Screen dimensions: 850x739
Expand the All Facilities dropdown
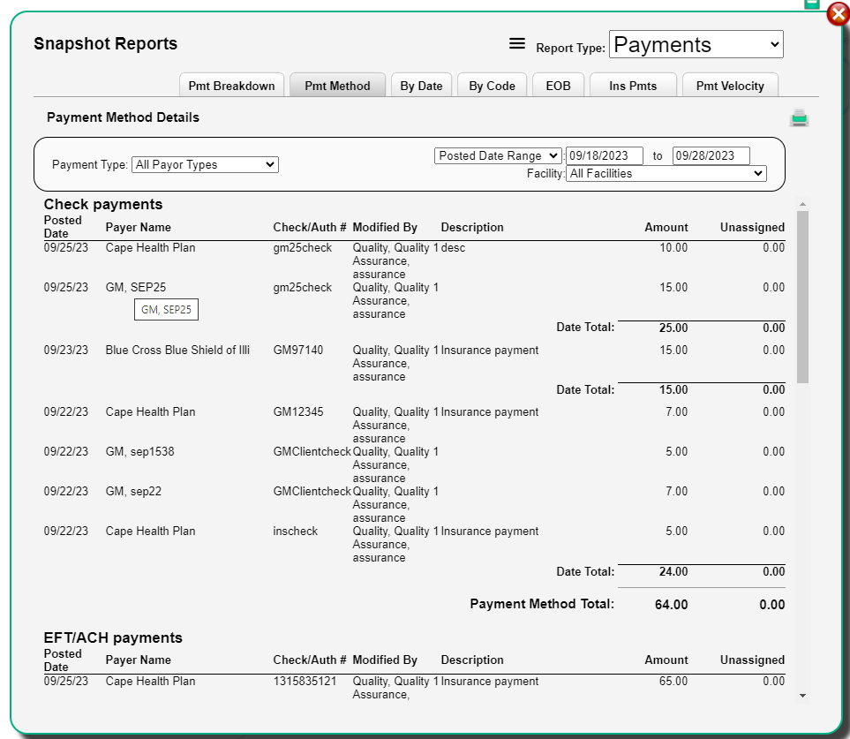[666, 174]
